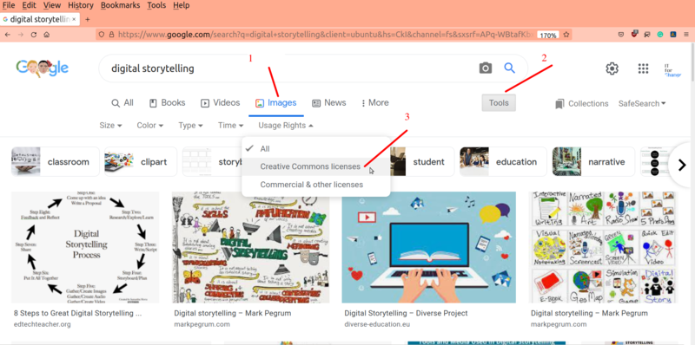This screenshot has width=695, height=345.
Task: Open the Edit menu
Action: [x=29, y=5]
